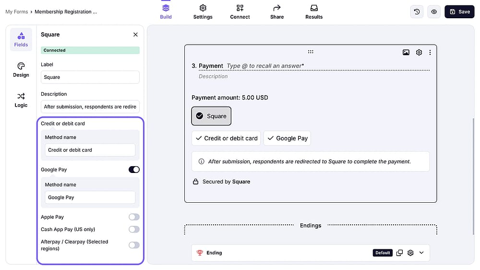Open the Share tab
This screenshot has width=480, height=270.
(x=277, y=12)
